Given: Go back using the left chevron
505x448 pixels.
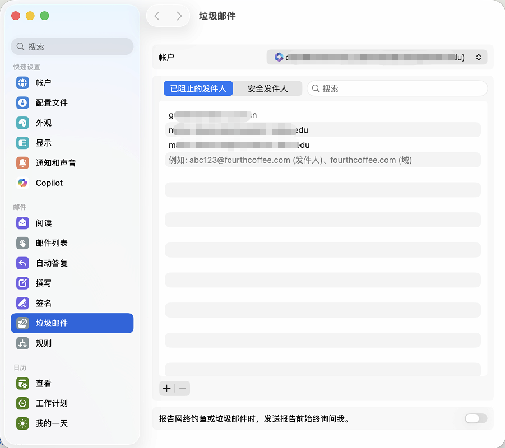Looking at the screenshot, I should (x=157, y=16).
